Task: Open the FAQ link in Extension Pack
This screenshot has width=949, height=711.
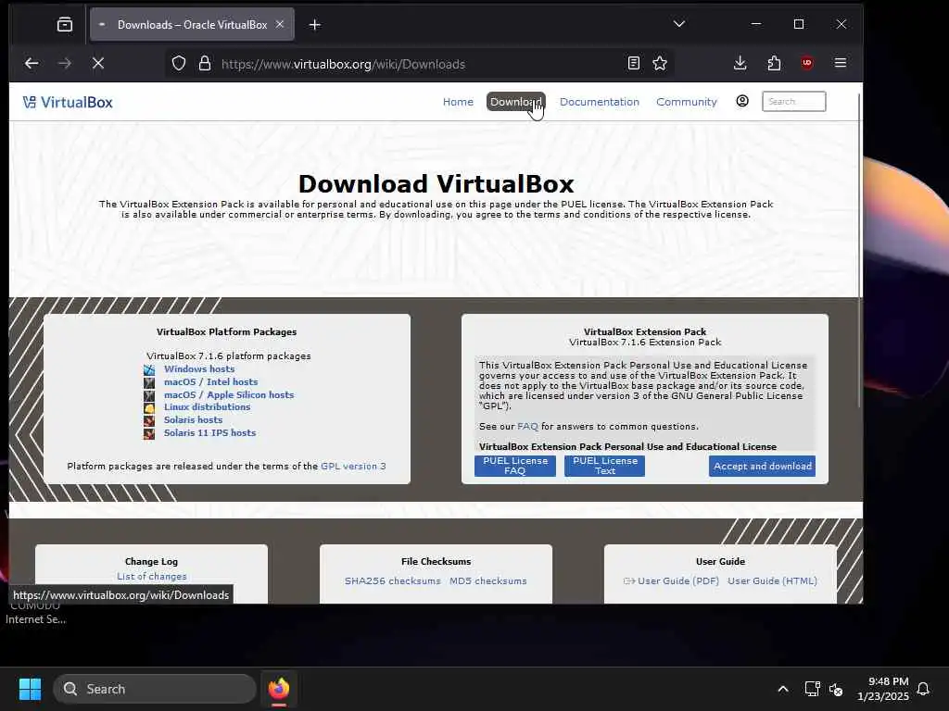Action: [x=527, y=426]
